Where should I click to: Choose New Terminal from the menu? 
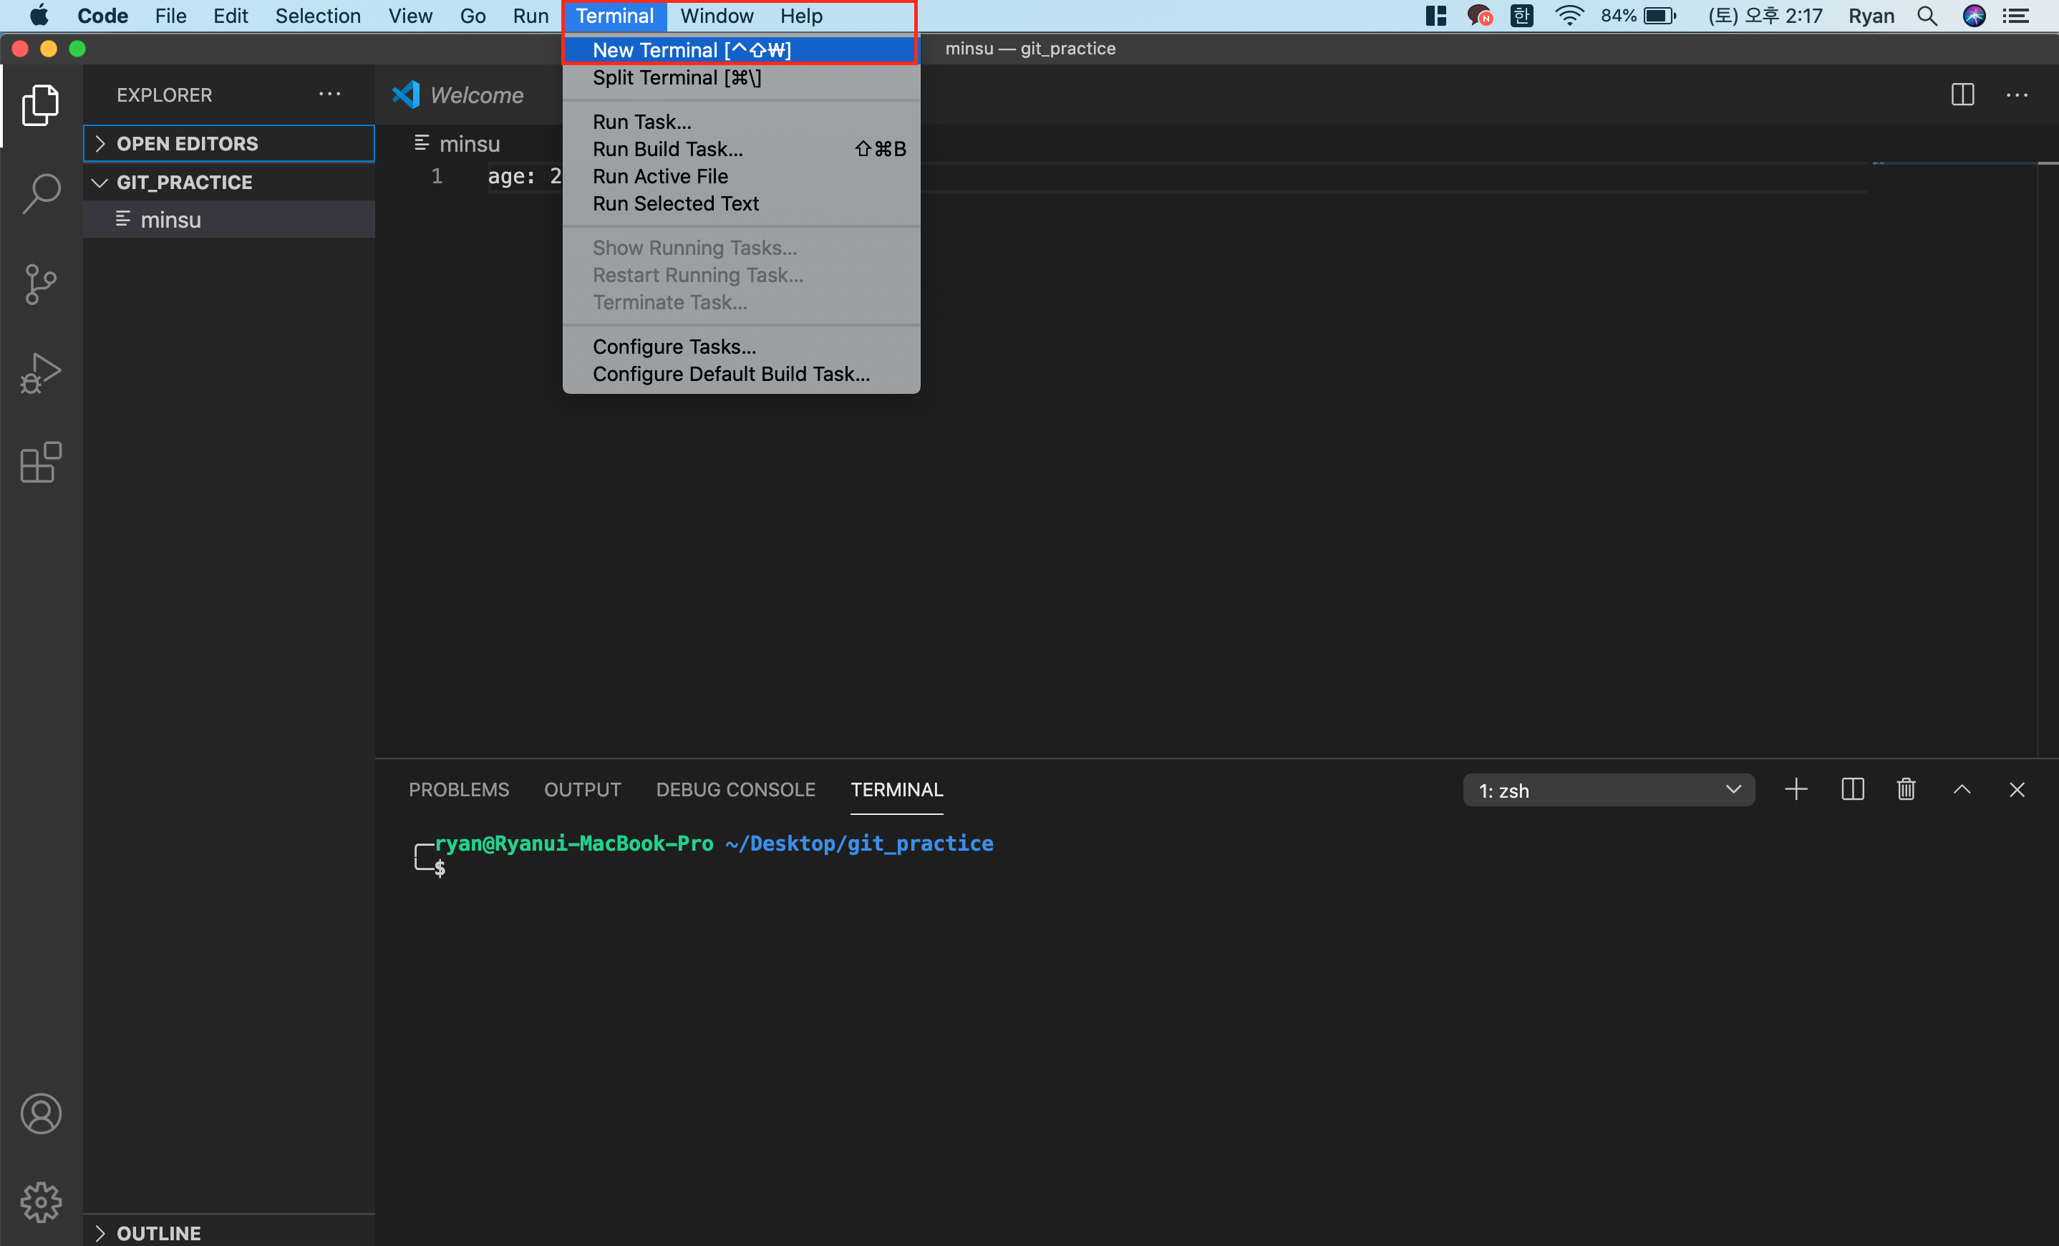pyautogui.click(x=691, y=50)
